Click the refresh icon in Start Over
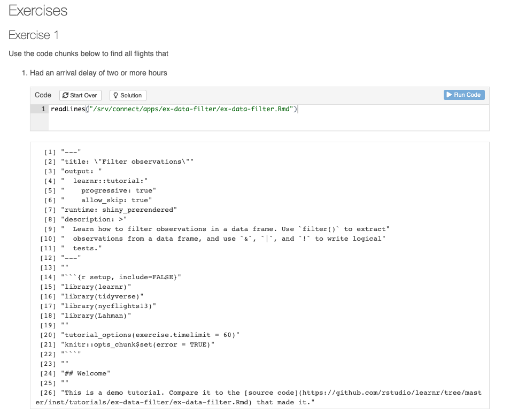 [65, 95]
